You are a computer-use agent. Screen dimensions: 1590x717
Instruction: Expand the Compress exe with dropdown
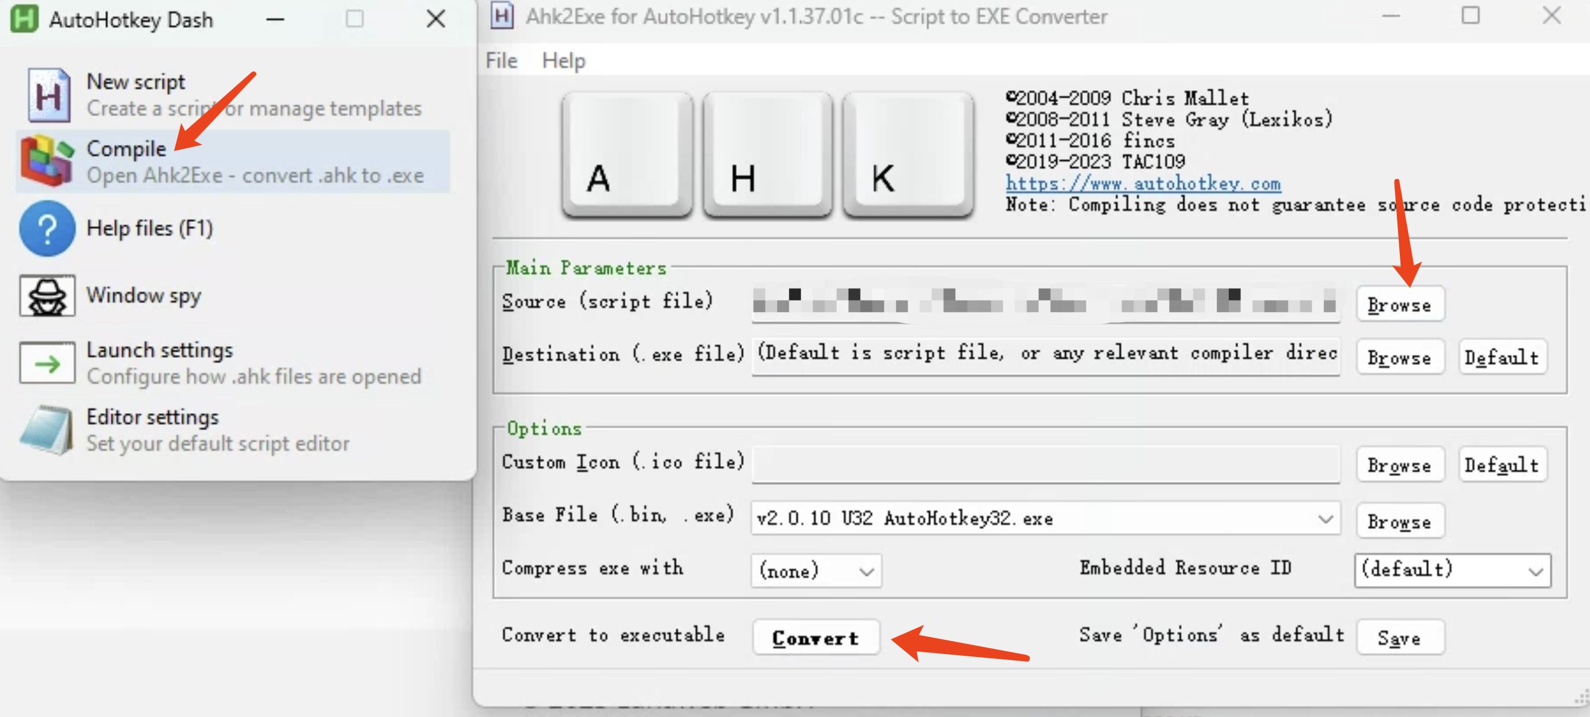click(867, 571)
